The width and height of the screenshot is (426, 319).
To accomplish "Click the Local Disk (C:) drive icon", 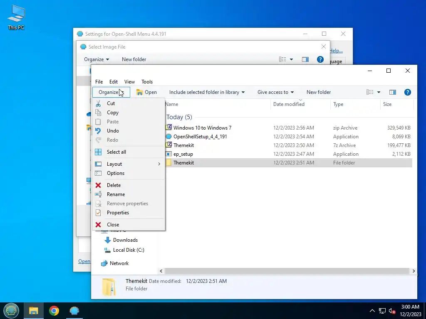I will pos(108,250).
